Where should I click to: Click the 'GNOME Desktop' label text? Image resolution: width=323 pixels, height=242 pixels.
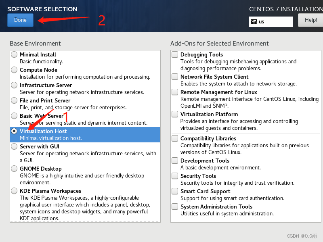(x=41, y=169)
